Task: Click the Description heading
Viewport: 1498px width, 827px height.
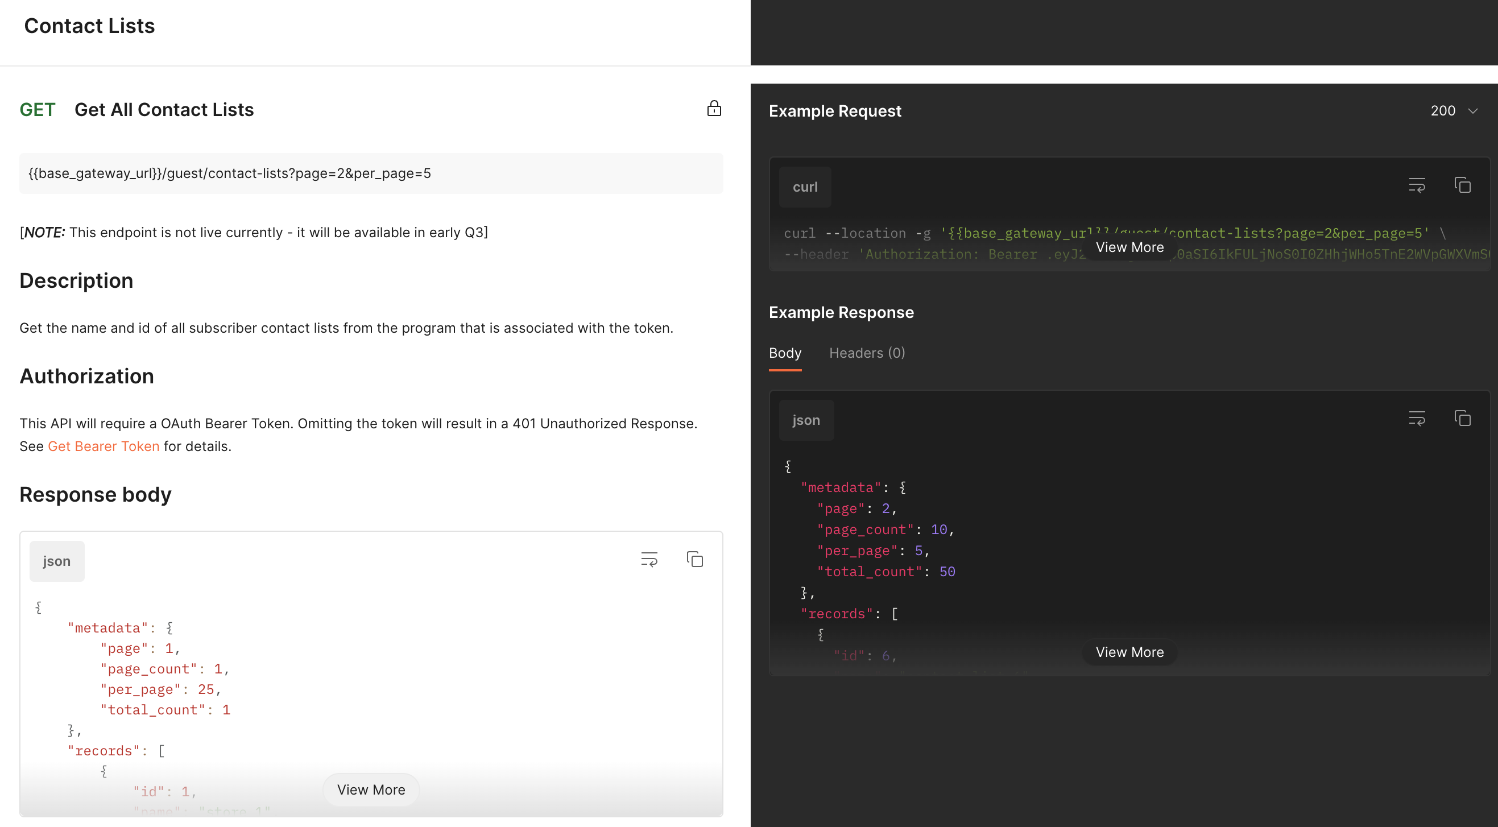Action: click(76, 281)
